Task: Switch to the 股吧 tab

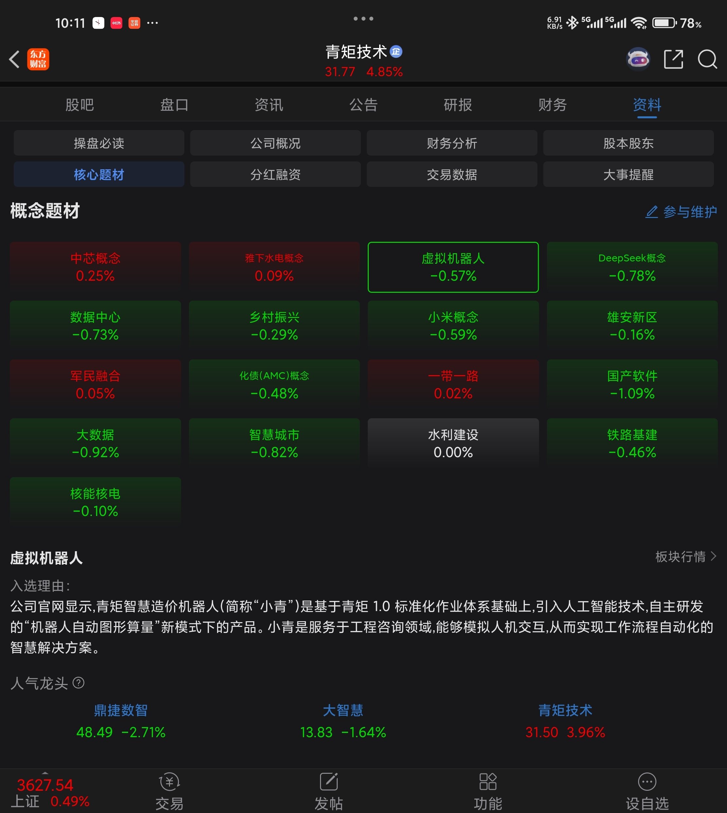Action: (x=79, y=105)
